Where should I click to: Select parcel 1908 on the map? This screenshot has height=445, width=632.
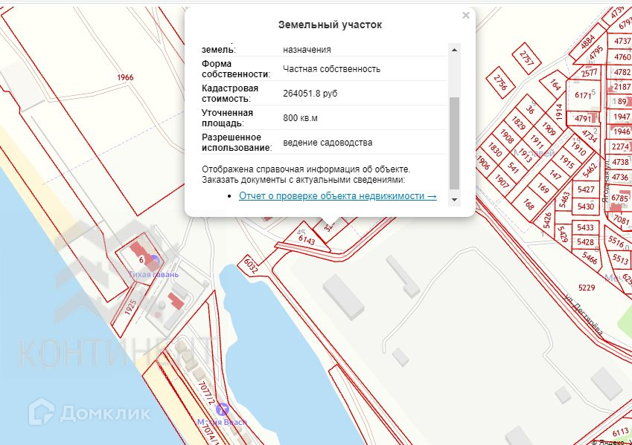tap(507, 136)
